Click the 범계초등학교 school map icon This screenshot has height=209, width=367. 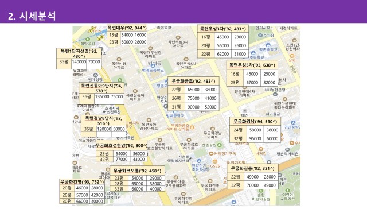[153, 66]
